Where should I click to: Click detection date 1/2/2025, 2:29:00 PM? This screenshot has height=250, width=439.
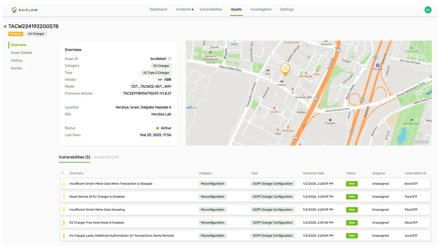coord(318,223)
